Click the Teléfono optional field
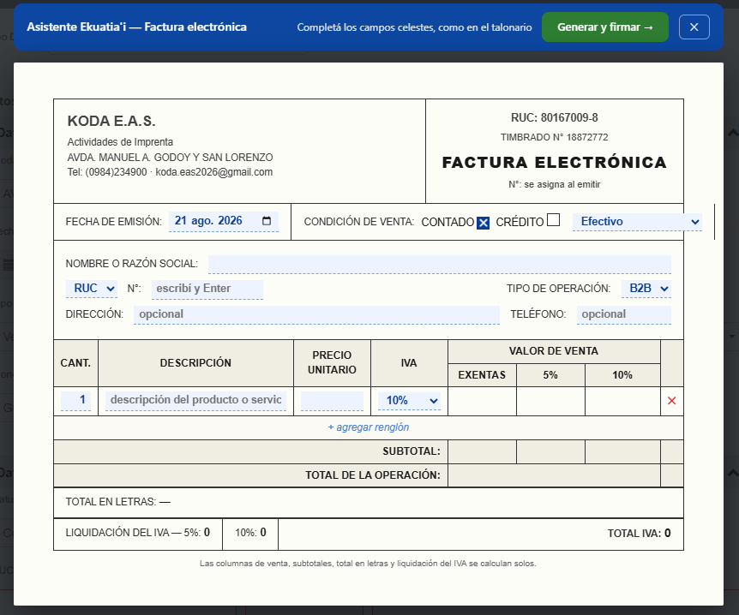739x615 pixels. (624, 314)
